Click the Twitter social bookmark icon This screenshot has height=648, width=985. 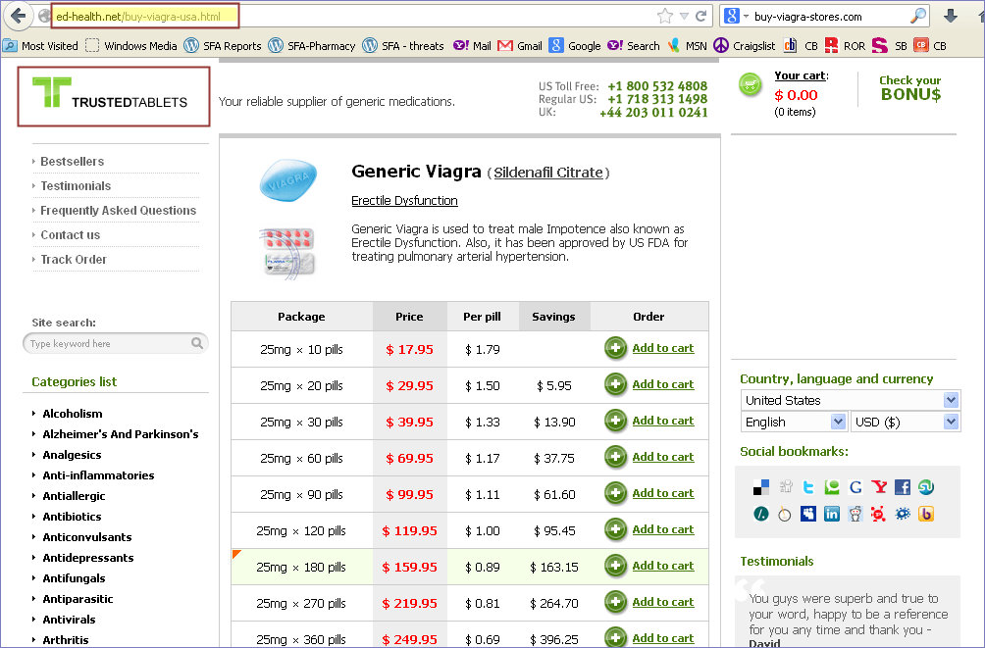coord(808,487)
